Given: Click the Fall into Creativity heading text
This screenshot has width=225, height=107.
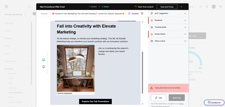Looking at the screenshot, I should tap(86, 29).
